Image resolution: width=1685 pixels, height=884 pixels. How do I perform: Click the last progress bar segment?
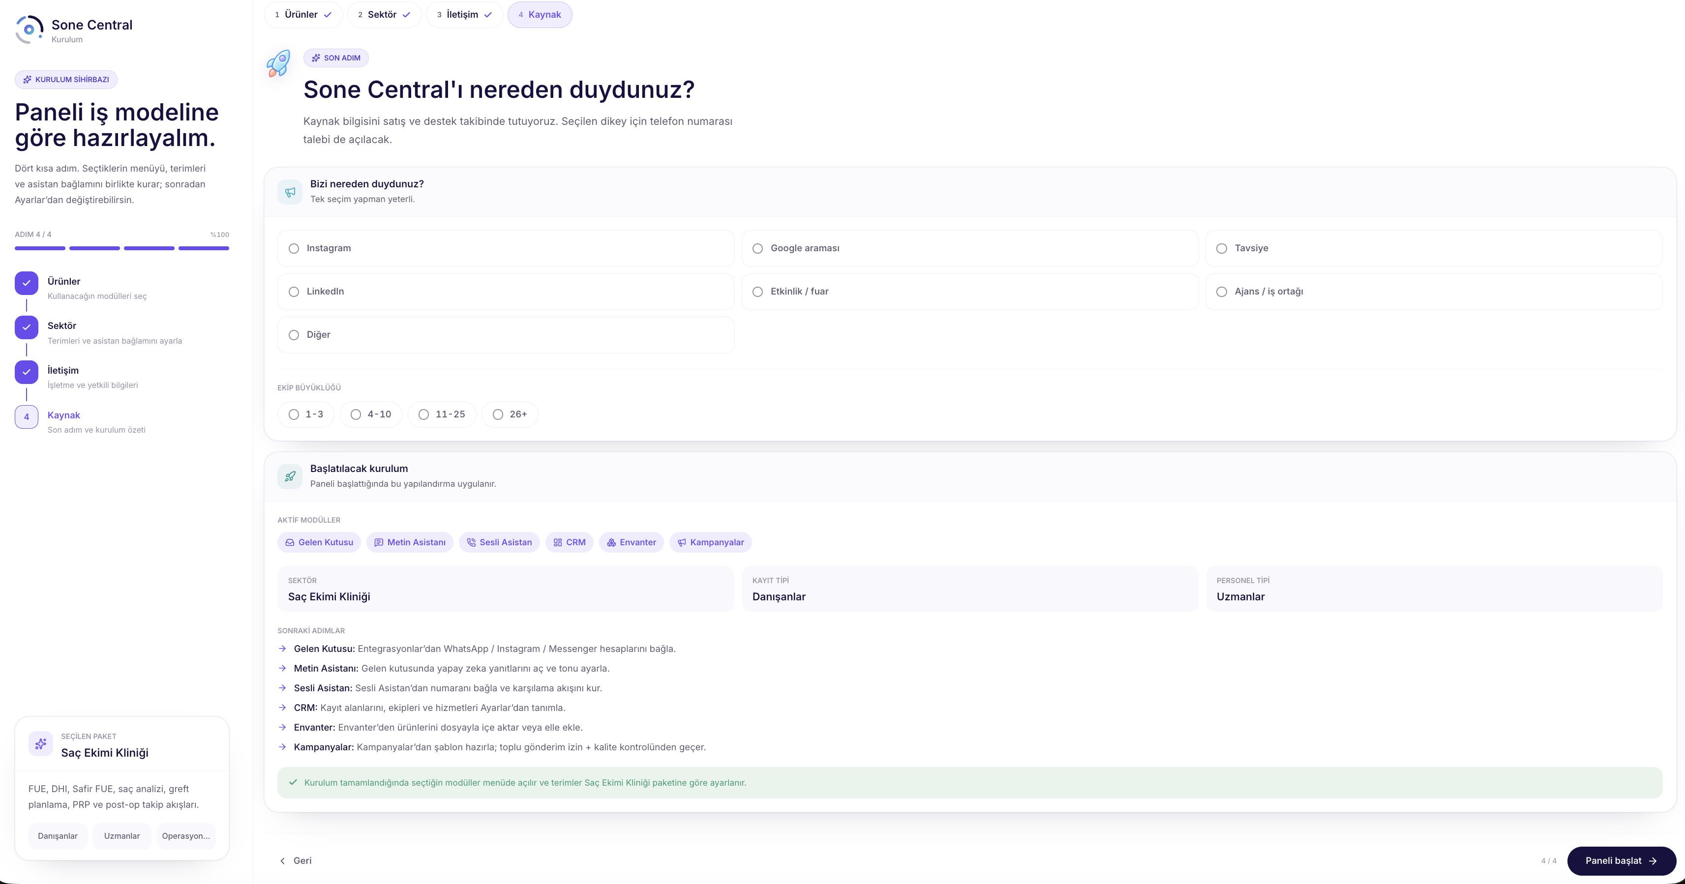tap(204, 248)
